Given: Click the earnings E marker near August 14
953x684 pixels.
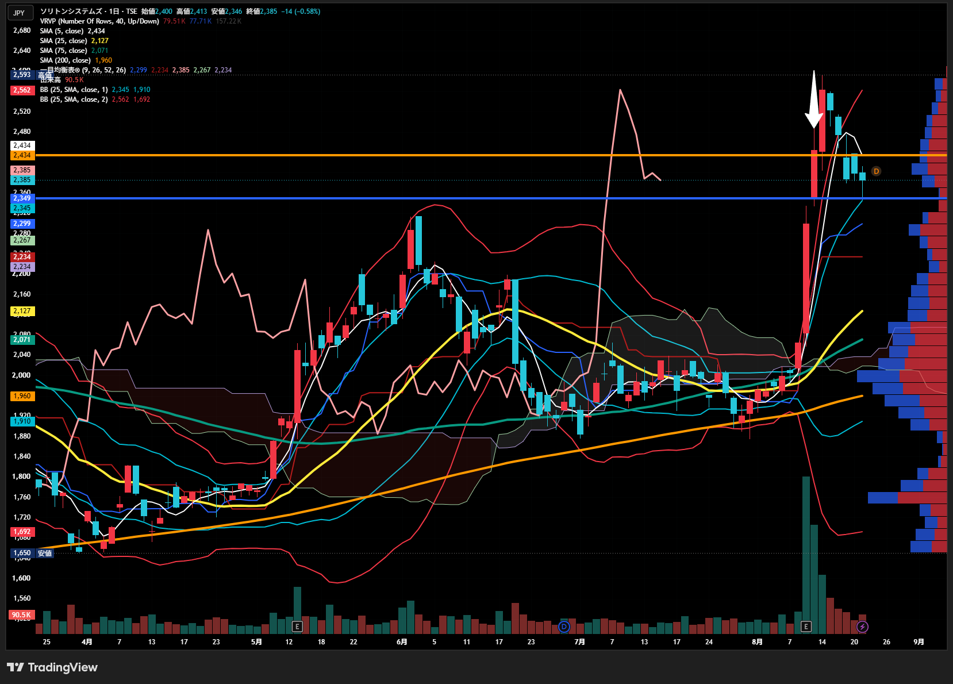Looking at the screenshot, I should (x=806, y=626).
